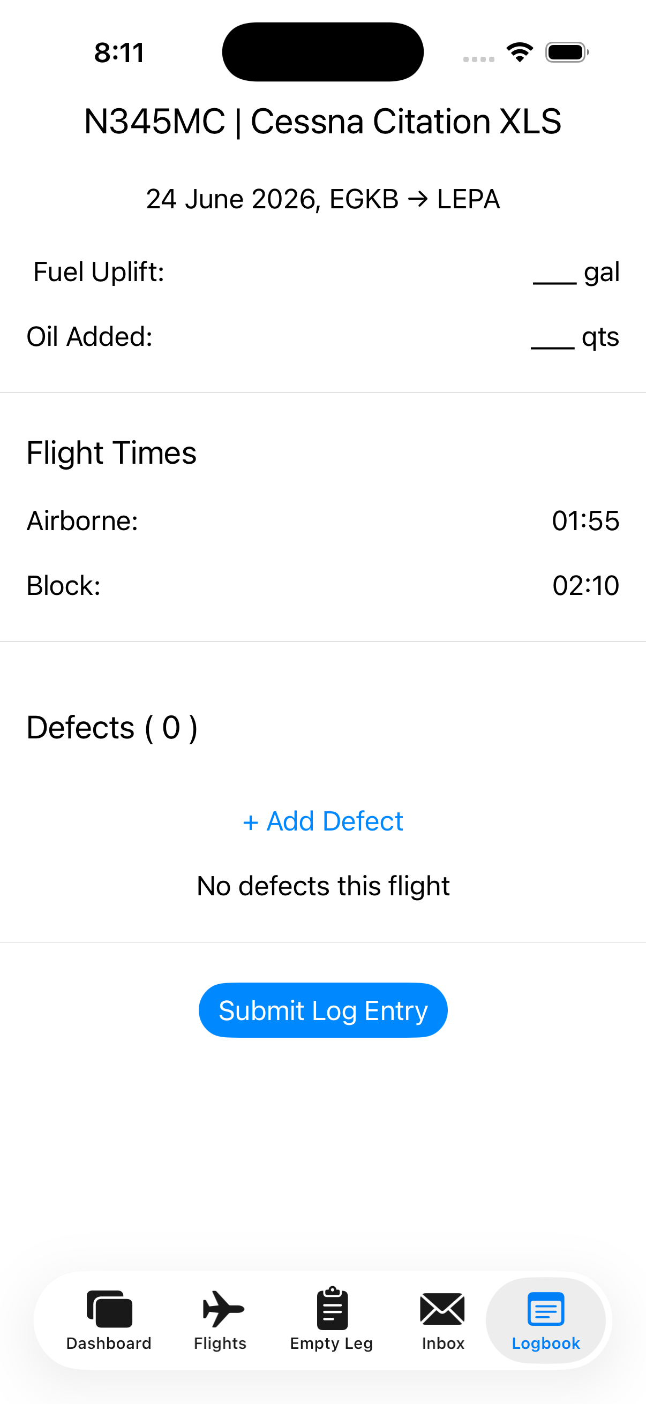Open the Empty Leg clipboard icon
This screenshot has height=1404, width=646.
[x=333, y=1308]
